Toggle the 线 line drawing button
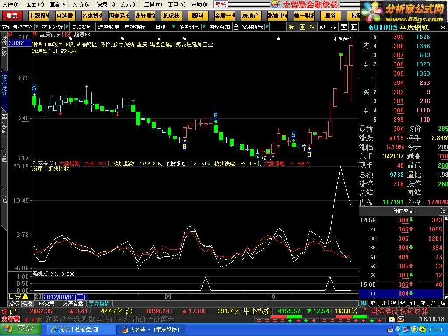 tap(322, 27)
